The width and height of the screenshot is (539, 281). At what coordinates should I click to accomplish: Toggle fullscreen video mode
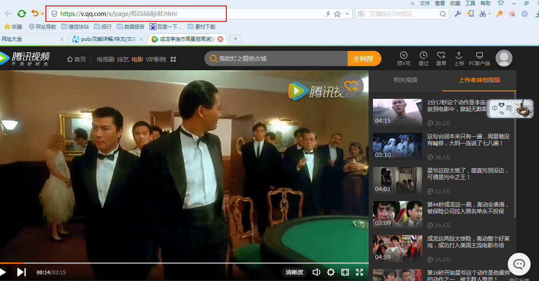[x=359, y=272]
